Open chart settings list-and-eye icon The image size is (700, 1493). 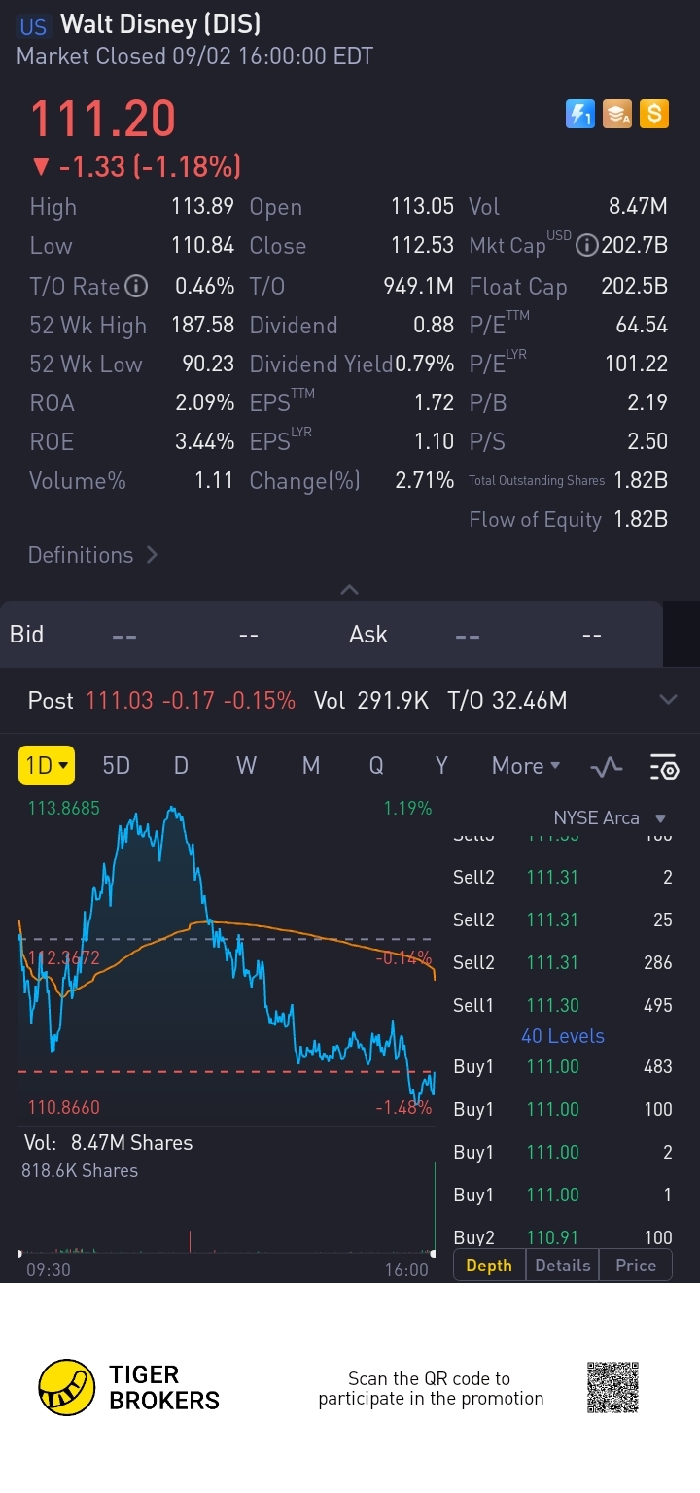pyautogui.click(x=664, y=767)
